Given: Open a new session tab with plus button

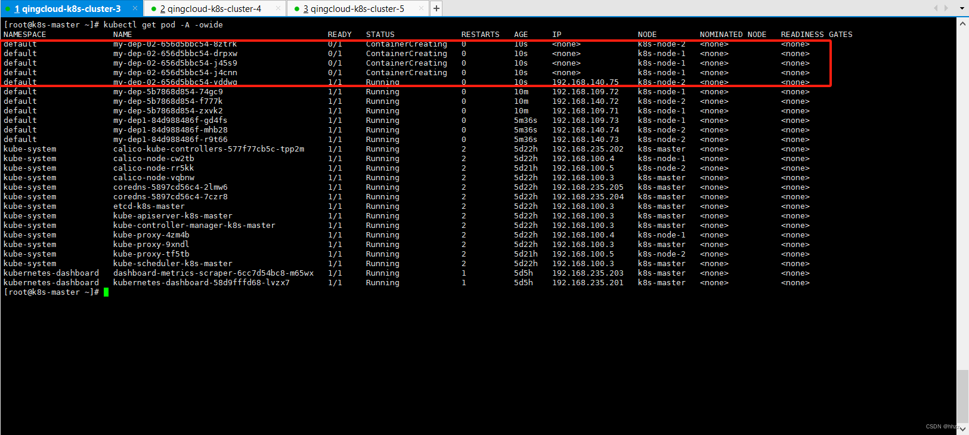Looking at the screenshot, I should coord(436,8).
